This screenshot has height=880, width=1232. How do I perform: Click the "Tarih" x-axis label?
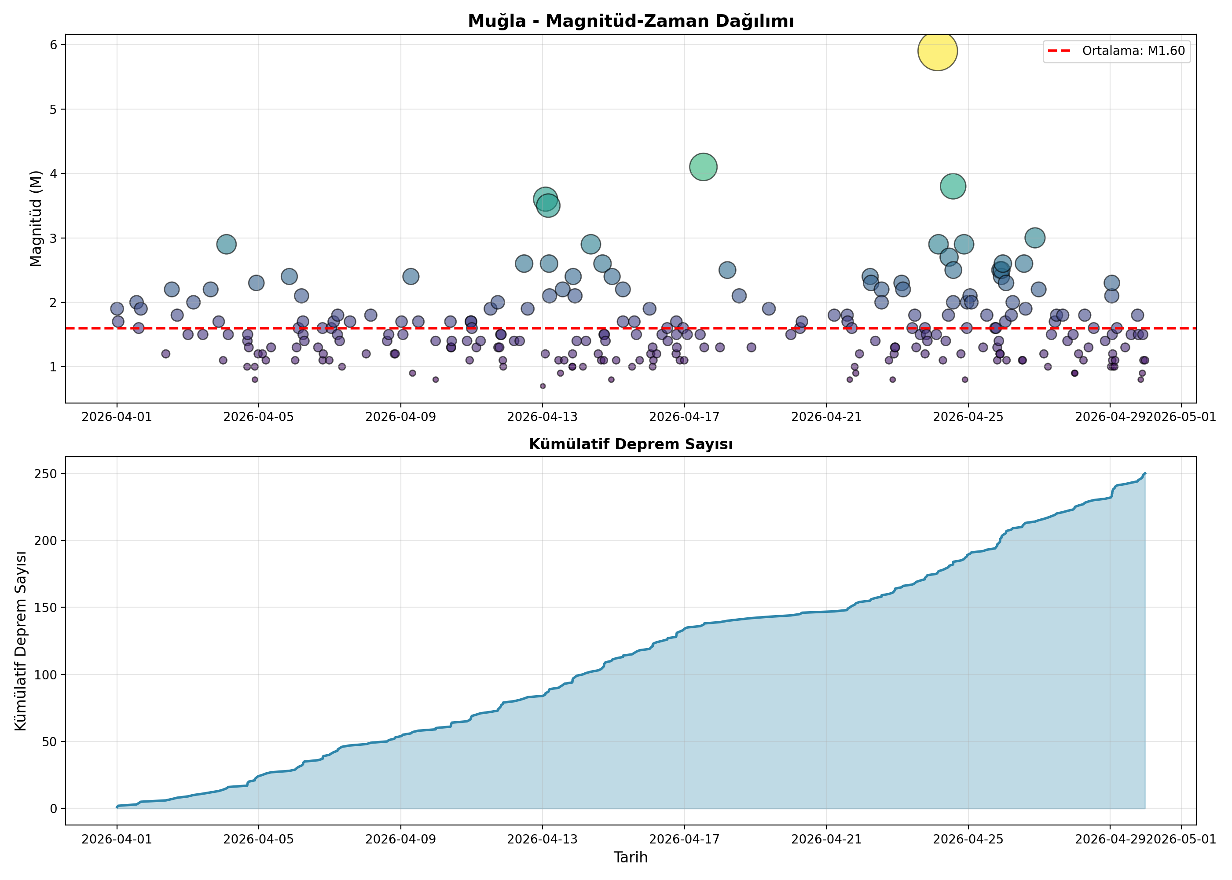(631, 857)
